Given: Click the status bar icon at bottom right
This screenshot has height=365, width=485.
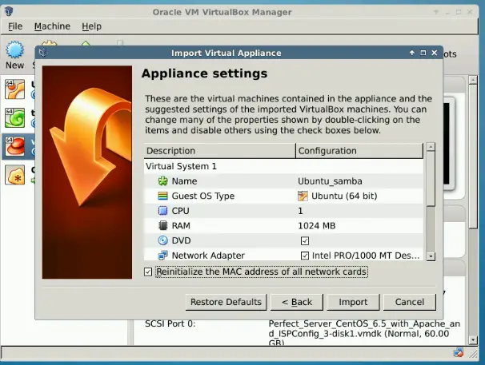Looking at the screenshot, I should click(458, 353).
